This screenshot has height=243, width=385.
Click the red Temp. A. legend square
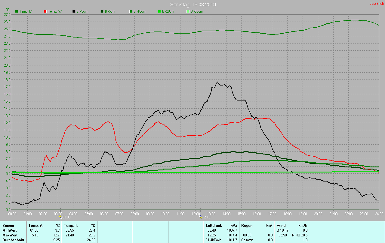45,11
